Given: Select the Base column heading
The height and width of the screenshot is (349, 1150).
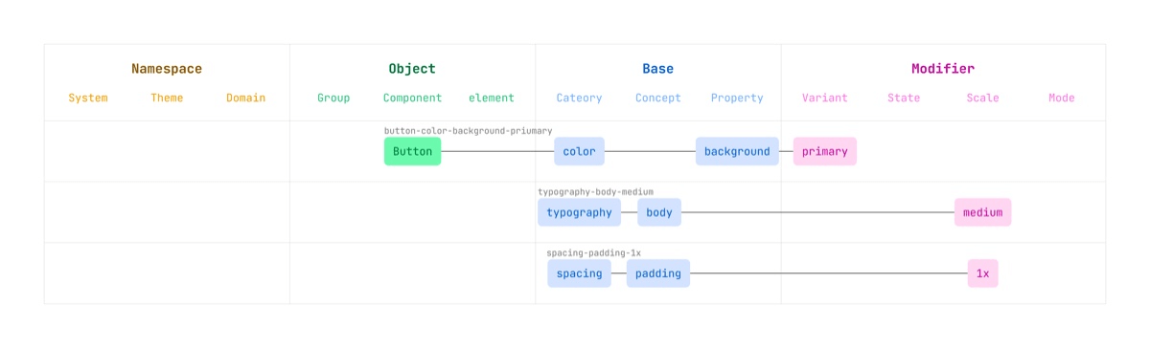Looking at the screenshot, I should click(x=657, y=69).
